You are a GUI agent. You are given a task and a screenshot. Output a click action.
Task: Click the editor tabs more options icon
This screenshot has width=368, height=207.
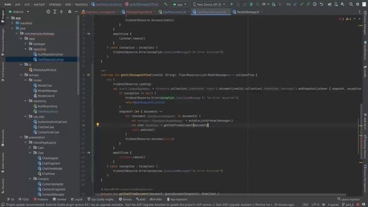pyautogui.click(x=359, y=11)
